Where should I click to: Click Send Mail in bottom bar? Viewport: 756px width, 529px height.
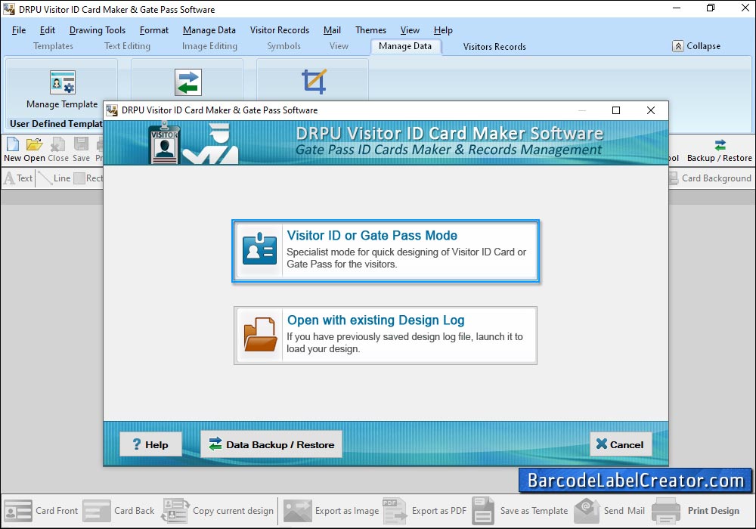click(x=609, y=511)
